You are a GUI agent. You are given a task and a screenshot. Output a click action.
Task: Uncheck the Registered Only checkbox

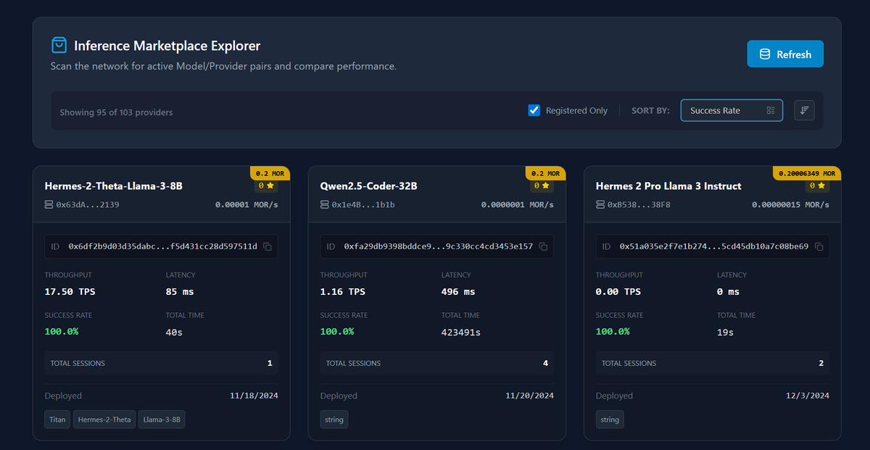pos(534,110)
